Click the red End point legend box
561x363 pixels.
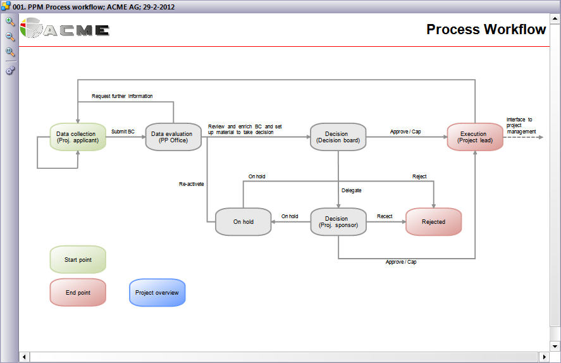tap(78, 293)
